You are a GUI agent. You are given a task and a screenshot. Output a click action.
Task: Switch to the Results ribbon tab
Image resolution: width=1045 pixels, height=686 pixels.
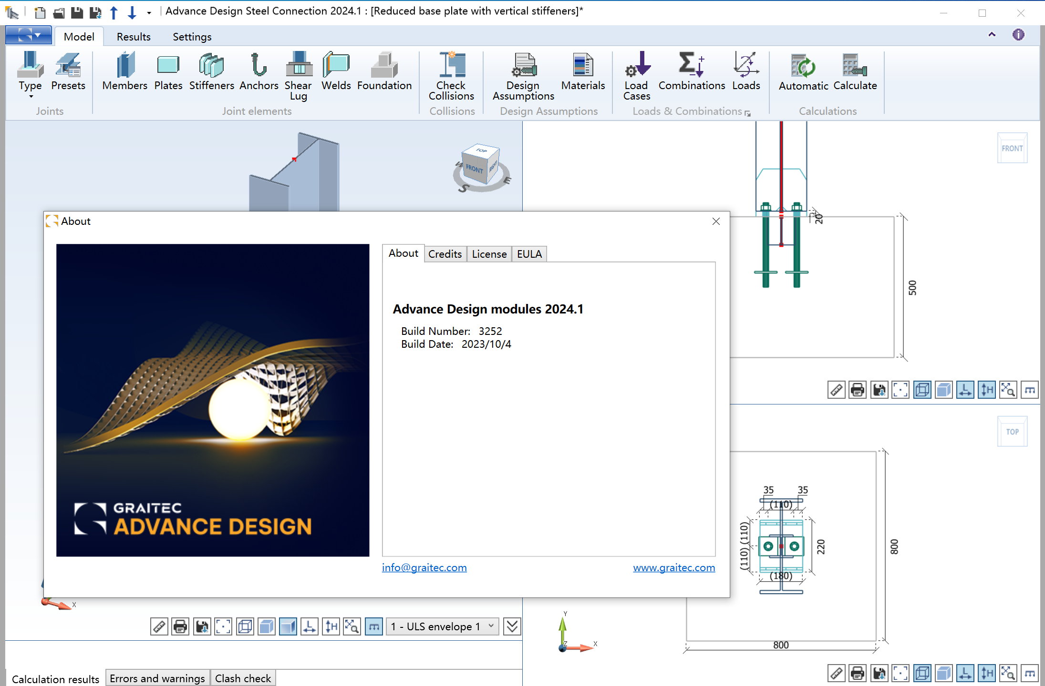134,37
